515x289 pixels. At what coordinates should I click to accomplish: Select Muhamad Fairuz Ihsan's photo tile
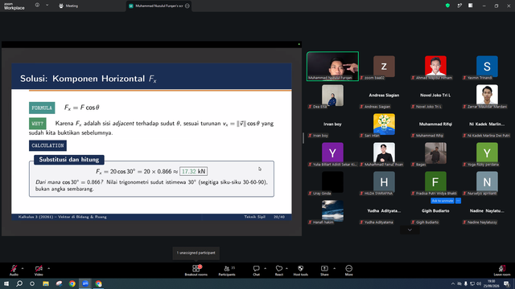click(384, 153)
